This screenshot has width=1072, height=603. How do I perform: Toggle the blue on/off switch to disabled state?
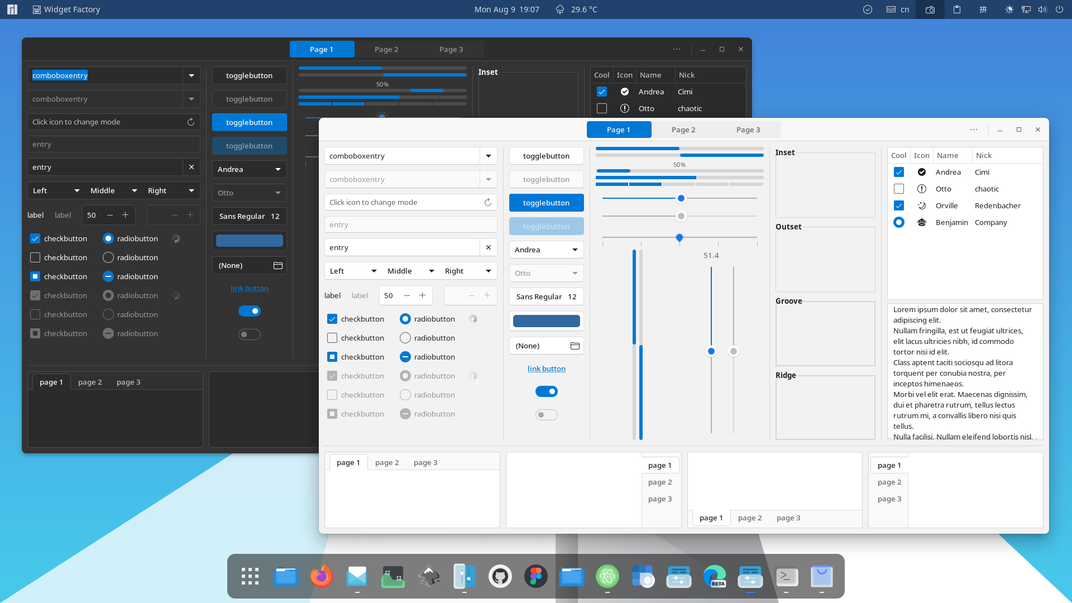point(546,391)
